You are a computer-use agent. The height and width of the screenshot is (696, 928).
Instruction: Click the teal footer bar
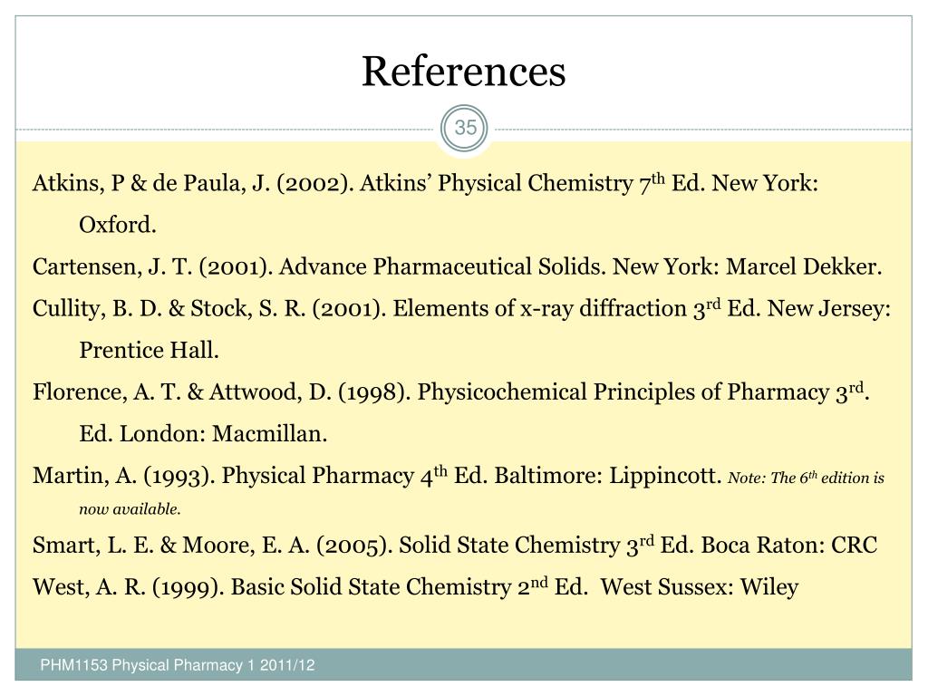(x=463, y=664)
